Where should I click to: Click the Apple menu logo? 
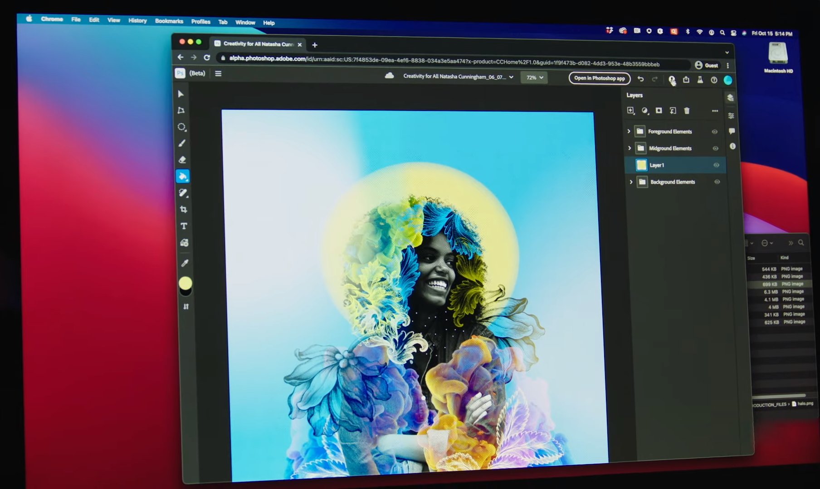click(29, 19)
